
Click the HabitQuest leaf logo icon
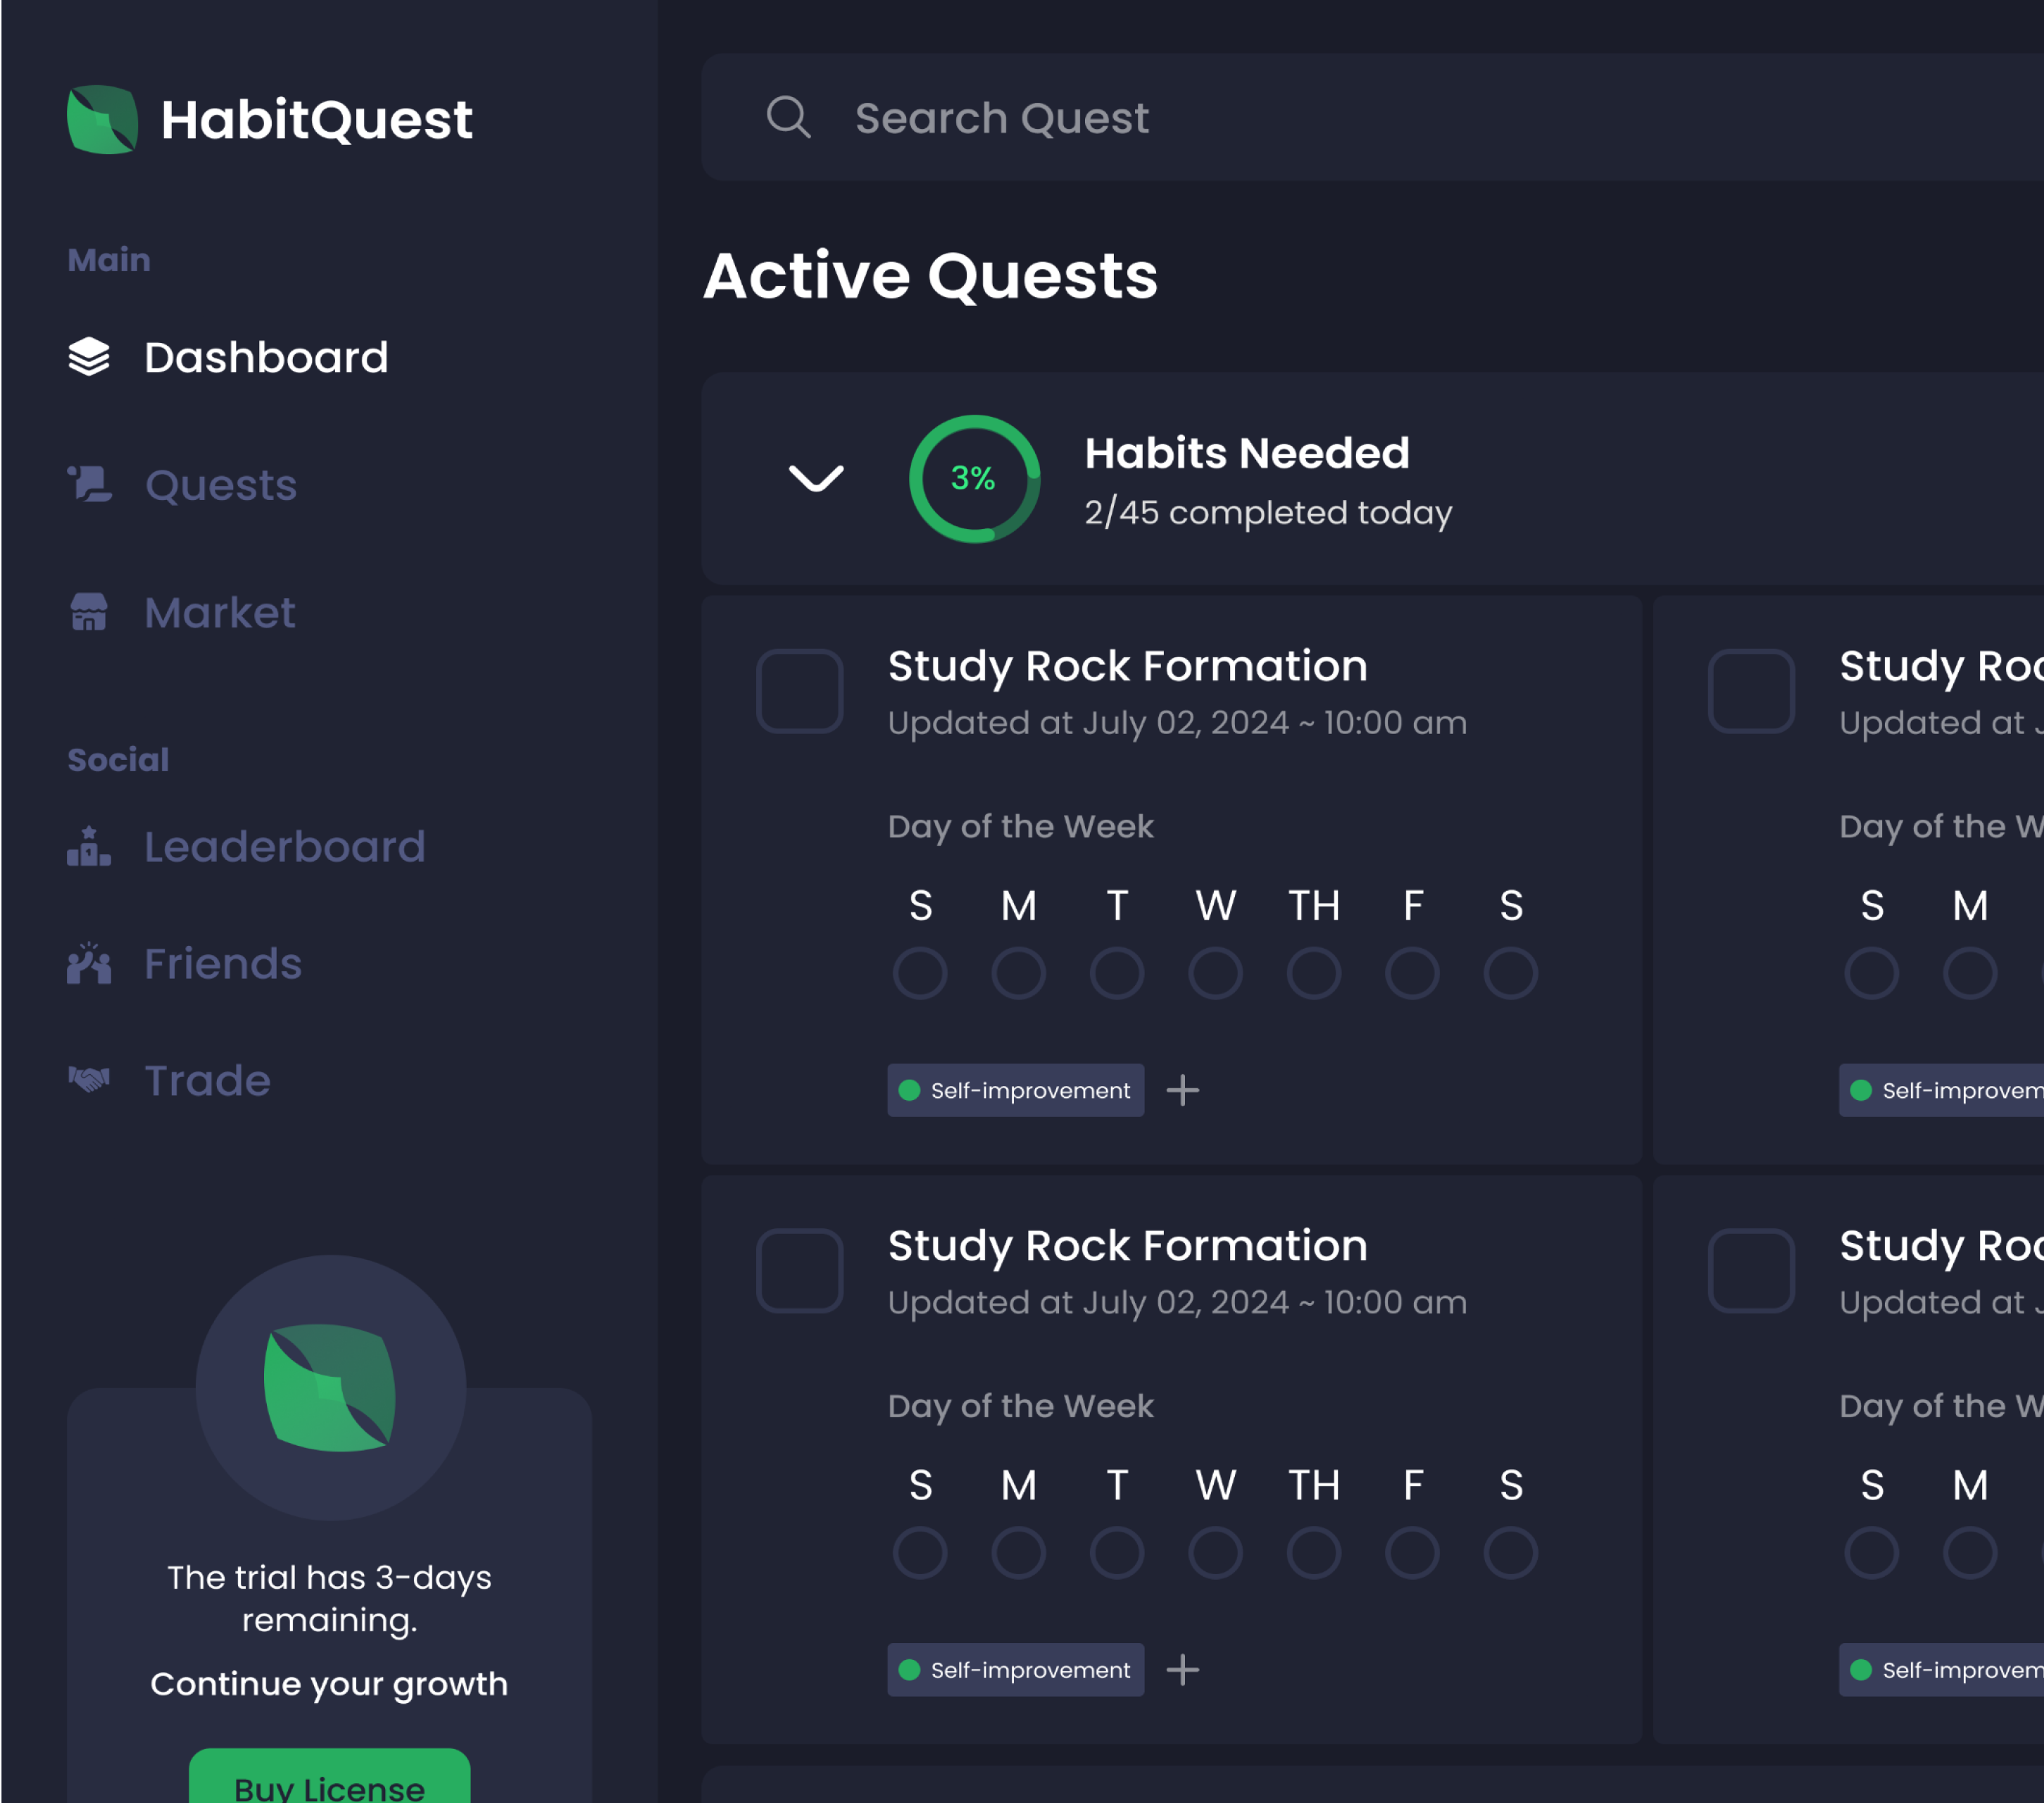(x=102, y=119)
